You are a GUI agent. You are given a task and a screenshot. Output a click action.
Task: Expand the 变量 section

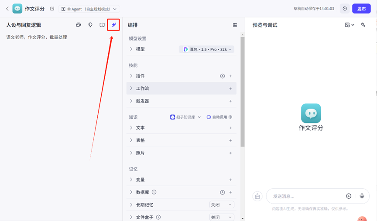[x=131, y=180]
